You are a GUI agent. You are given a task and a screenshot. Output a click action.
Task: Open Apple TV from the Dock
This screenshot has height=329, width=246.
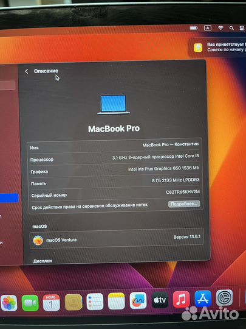[160, 300]
